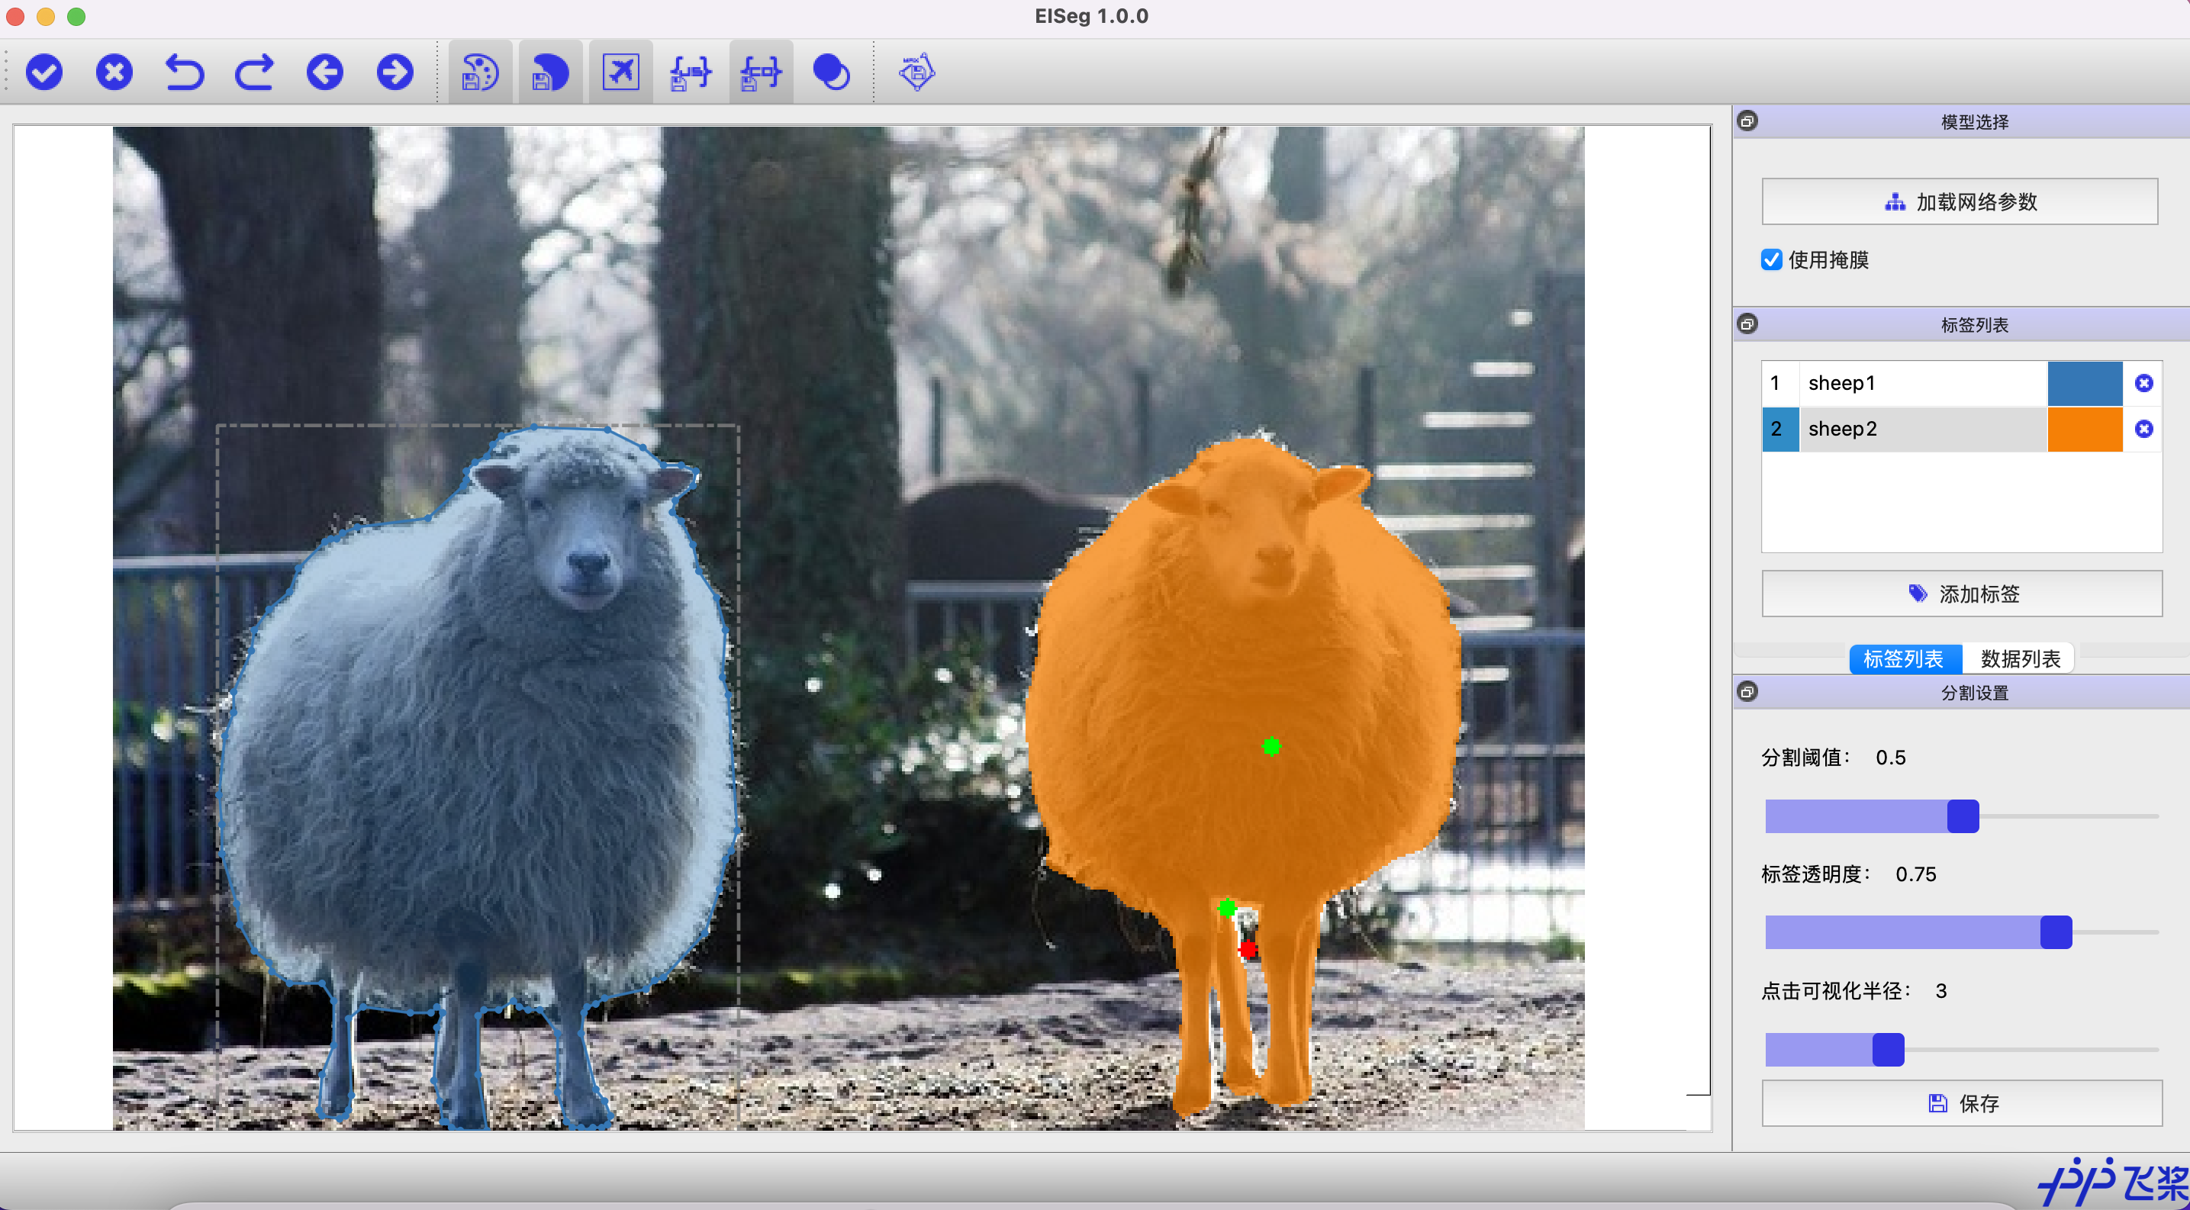The image size is (2190, 1210).
Task: Click the overlapping circles icon in toolbar
Action: click(831, 72)
